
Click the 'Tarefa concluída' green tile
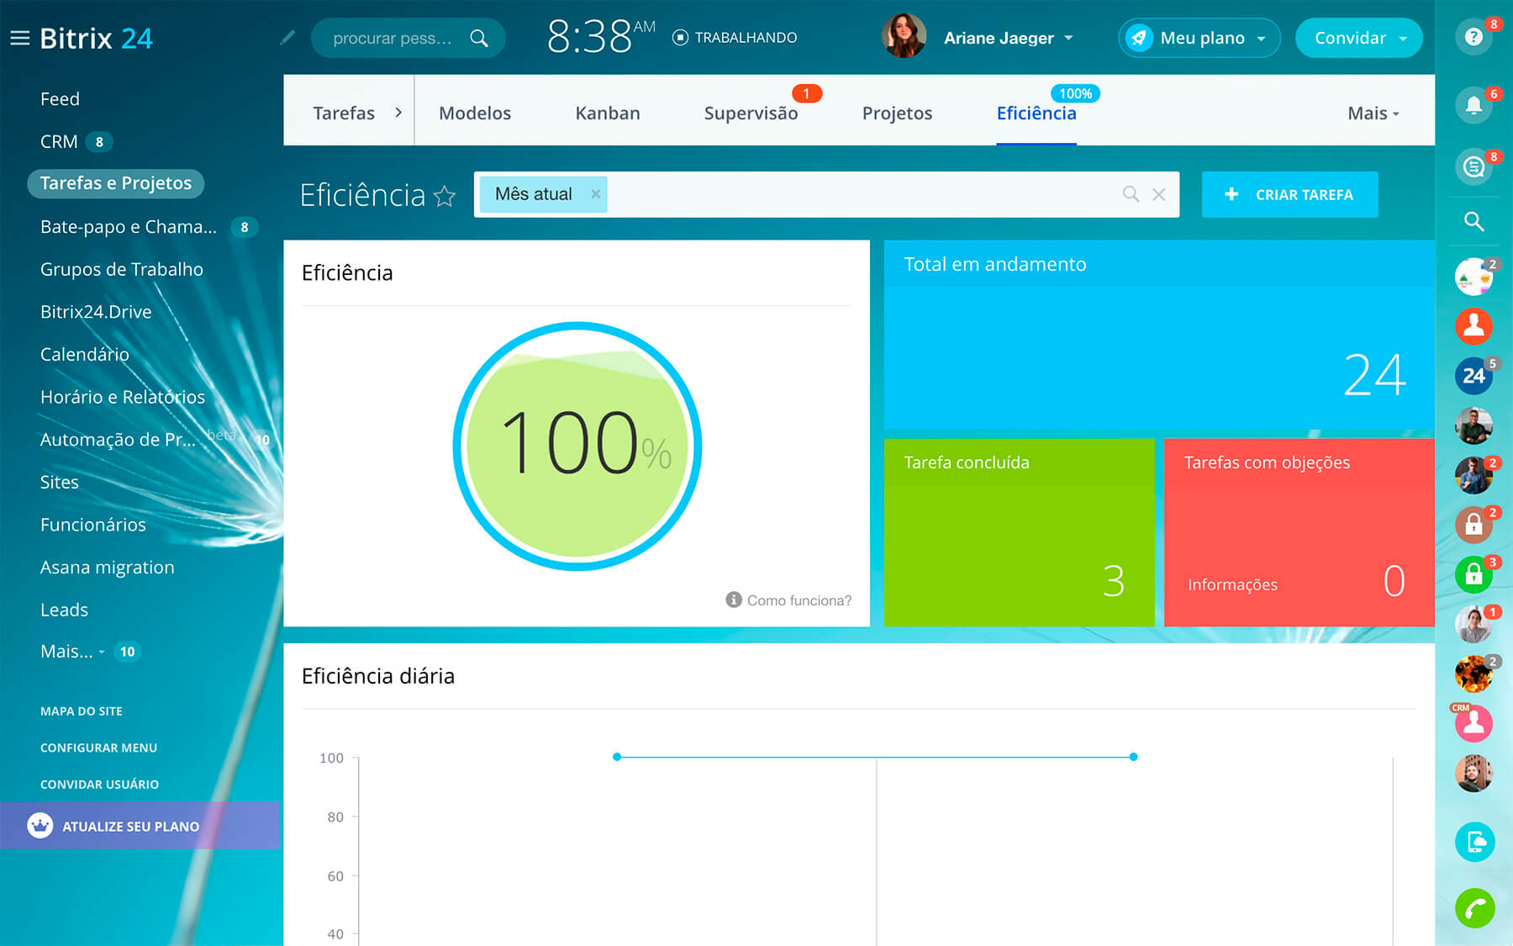point(1019,531)
